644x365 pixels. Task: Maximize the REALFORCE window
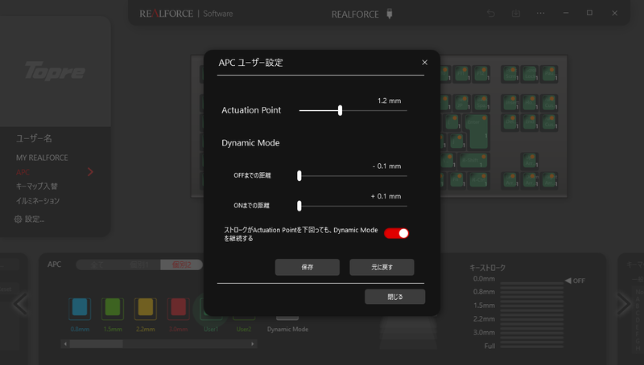(x=589, y=13)
